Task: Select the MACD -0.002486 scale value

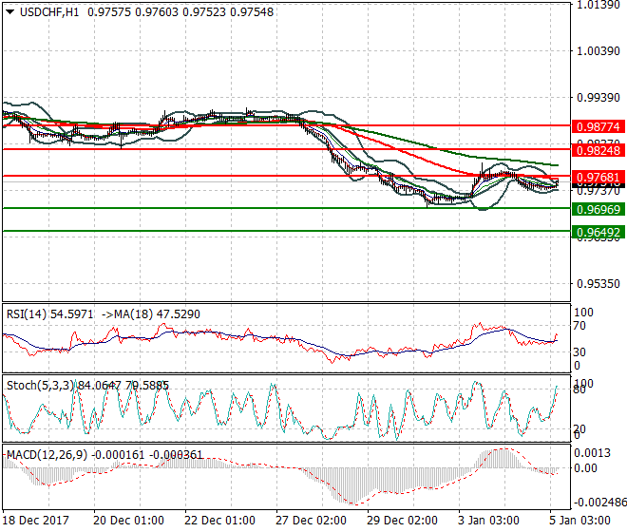Action: (x=599, y=503)
